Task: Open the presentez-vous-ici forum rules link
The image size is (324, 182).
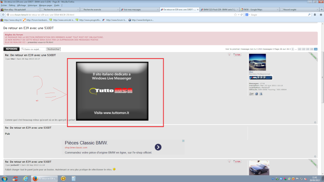Action: coord(40,42)
